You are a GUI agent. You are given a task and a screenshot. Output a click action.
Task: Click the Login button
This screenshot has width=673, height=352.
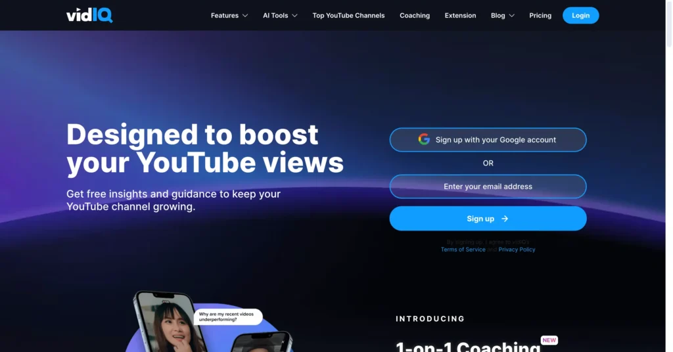click(580, 16)
